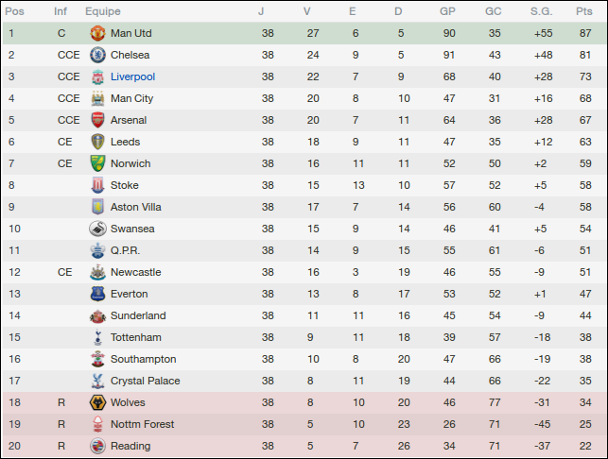Viewport: 608px width, 459px height.
Task: Click the Leeds club badge
Action: (97, 142)
